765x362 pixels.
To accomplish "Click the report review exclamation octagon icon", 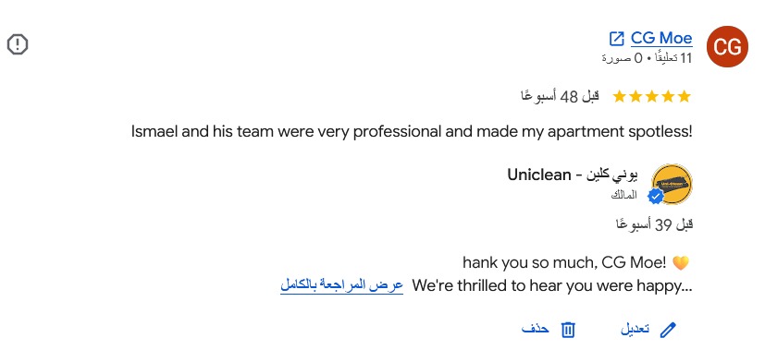I will 18,44.
